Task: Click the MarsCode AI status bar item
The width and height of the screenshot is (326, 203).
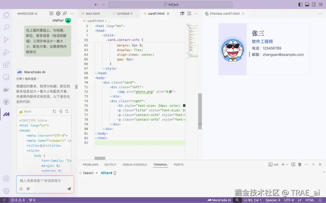Action: point(219,200)
